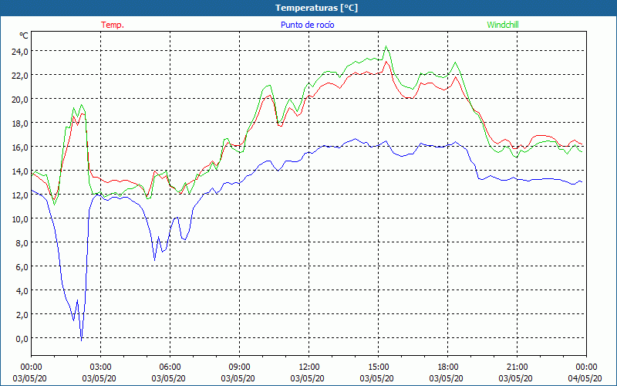The image size is (617, 386).
Task: Click the 06:00 time axis label
Action: [170, 367]
